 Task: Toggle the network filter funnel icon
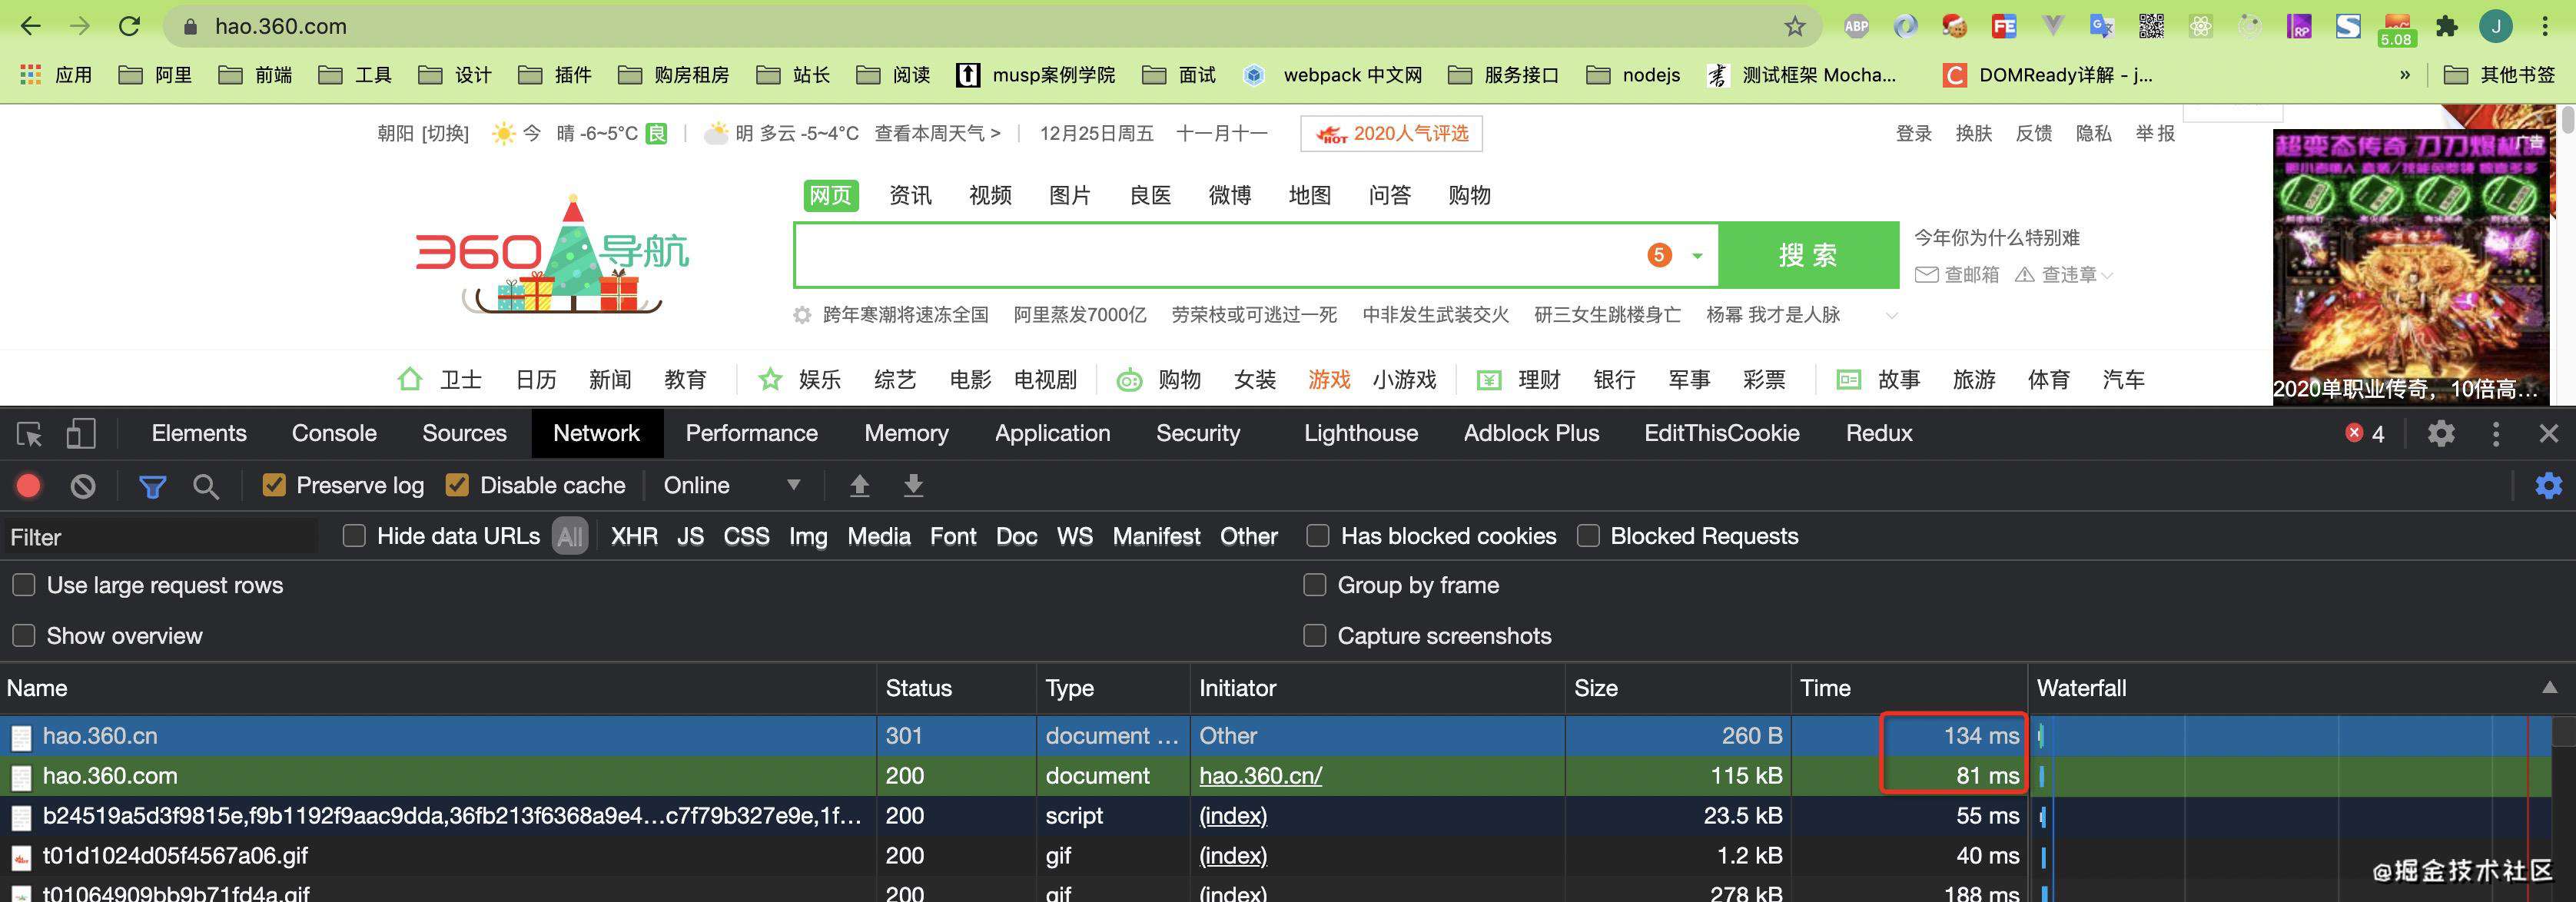click(x=153, y=487)
